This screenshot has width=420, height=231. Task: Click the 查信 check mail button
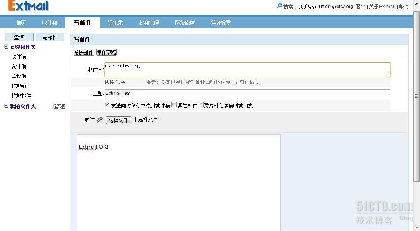click(19, 37)
